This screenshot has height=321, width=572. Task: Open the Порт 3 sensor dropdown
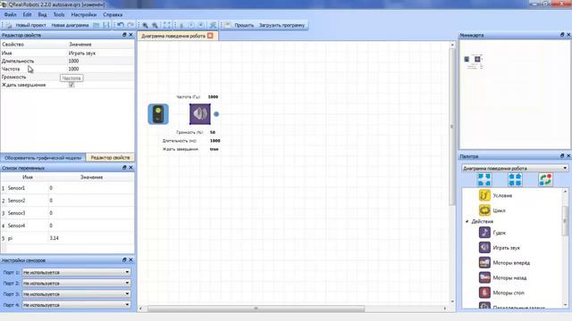pos(76,293)
